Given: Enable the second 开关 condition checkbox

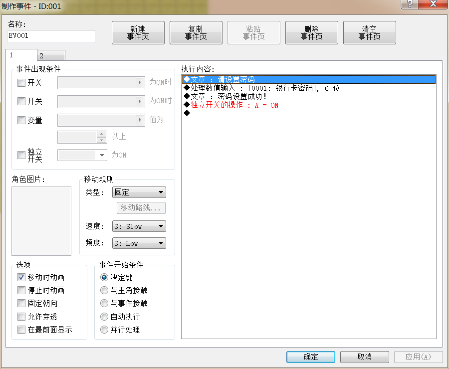Looking at the screenshot, I should [x=21, y=101].
